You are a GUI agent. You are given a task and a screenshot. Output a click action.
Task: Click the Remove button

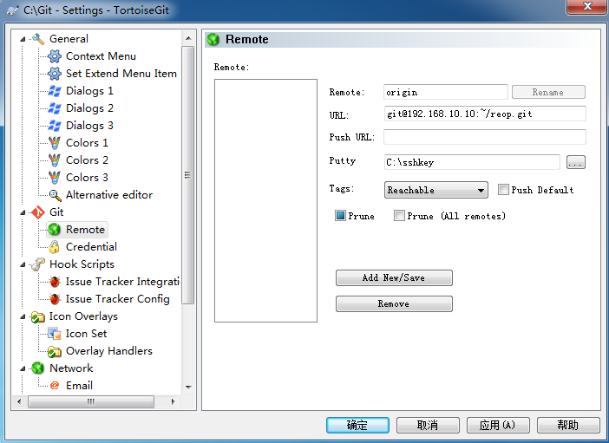[394, 303]
